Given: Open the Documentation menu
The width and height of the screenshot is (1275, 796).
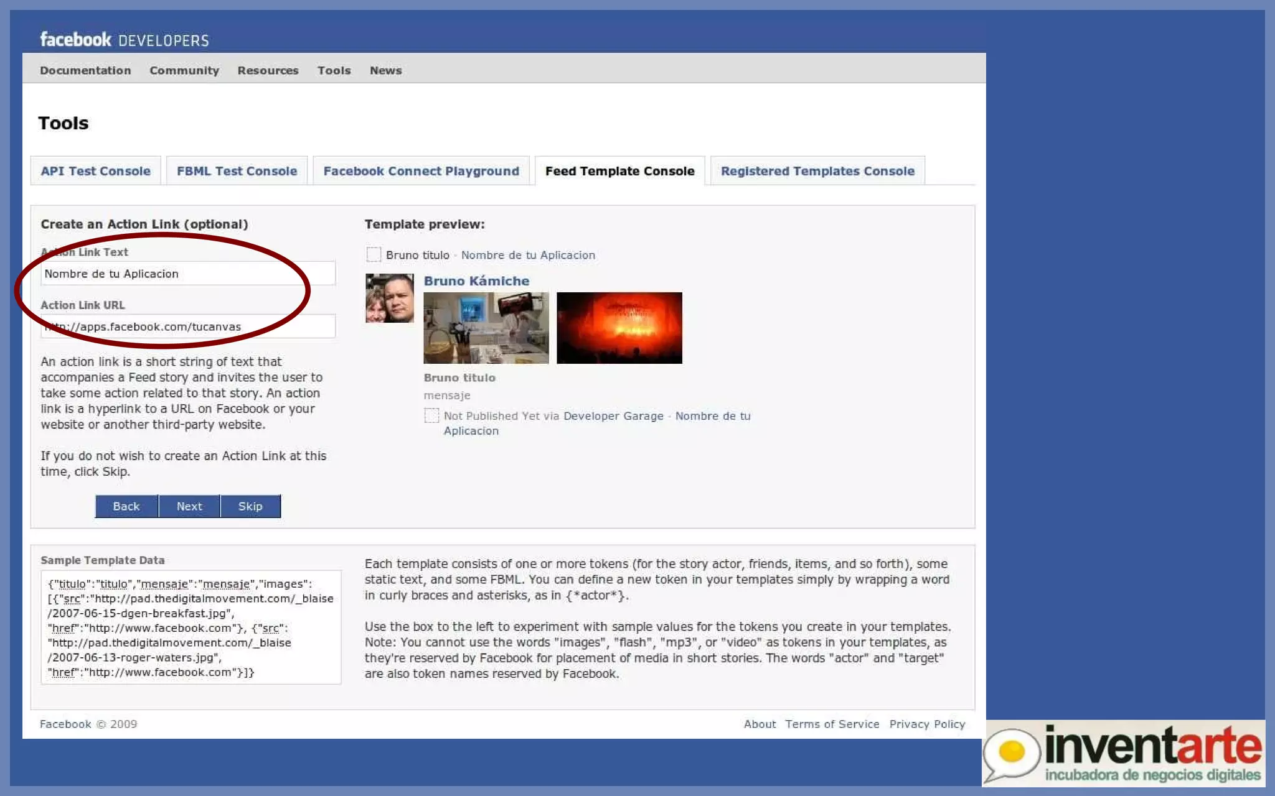Looking at the screenshot, I should point(85,70).
